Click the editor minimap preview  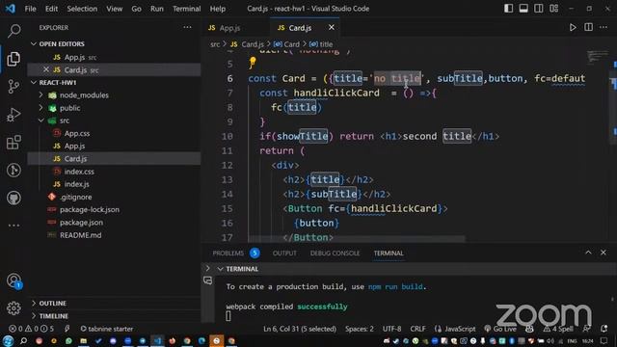pos(598,57)
